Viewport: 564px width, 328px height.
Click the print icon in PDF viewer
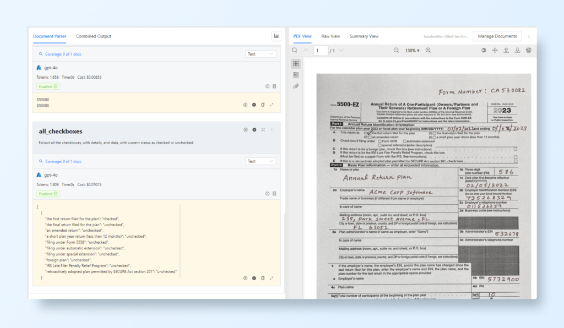point(529,51)
